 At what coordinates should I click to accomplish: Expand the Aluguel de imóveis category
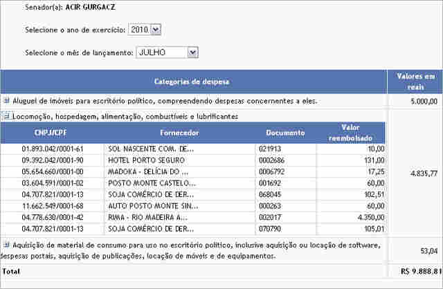click(6, 101)
